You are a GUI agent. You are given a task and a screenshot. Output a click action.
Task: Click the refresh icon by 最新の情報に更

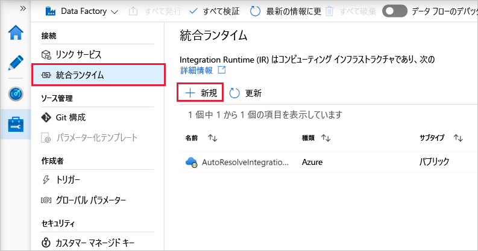coord(255,11)
